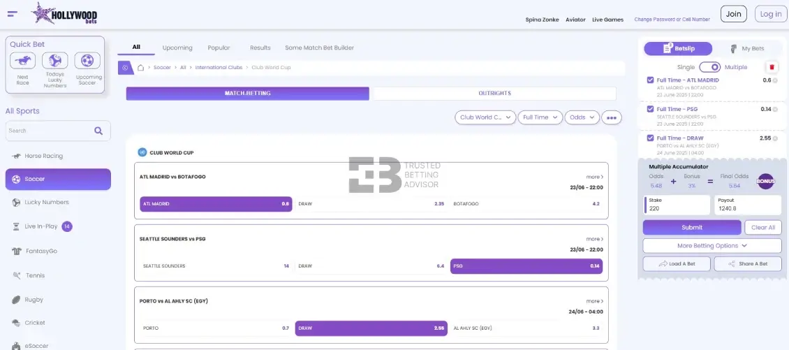Open Odds format dropdown
The image size is (789, 350).
tap(582, 117)
